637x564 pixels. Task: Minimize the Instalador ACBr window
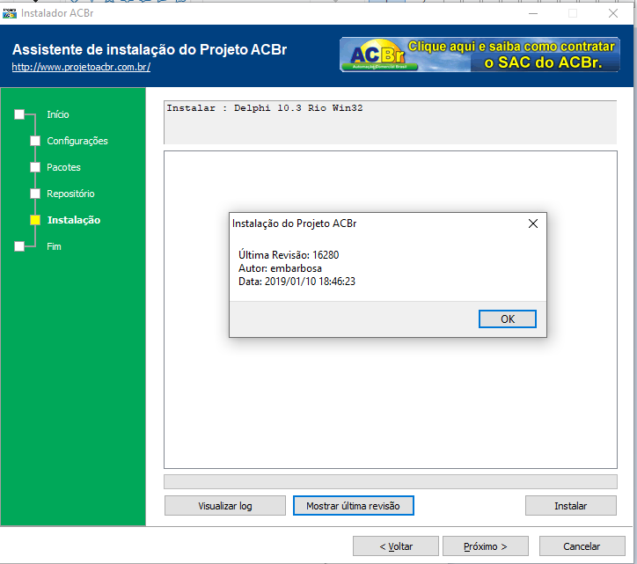click(533, 13)
